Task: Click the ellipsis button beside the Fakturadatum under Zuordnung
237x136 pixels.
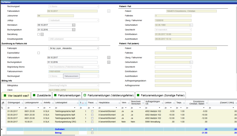Action: pyautogui.click(x=109, y=57)
